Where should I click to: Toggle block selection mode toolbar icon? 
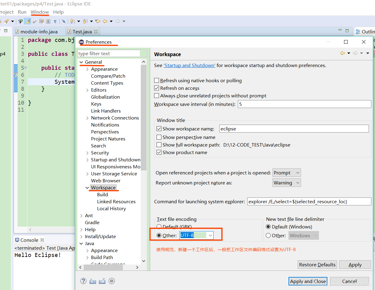(x=48, y=21)
